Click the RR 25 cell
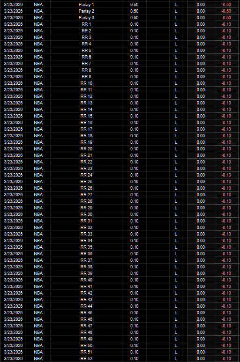This screenshot has height=362, width=240. point(86,181)
